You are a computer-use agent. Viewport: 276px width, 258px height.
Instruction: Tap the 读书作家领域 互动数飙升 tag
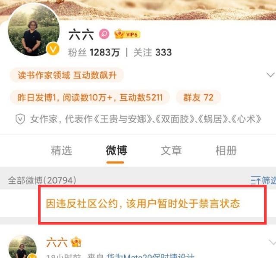pyautogui.click(x=67, y=75)
